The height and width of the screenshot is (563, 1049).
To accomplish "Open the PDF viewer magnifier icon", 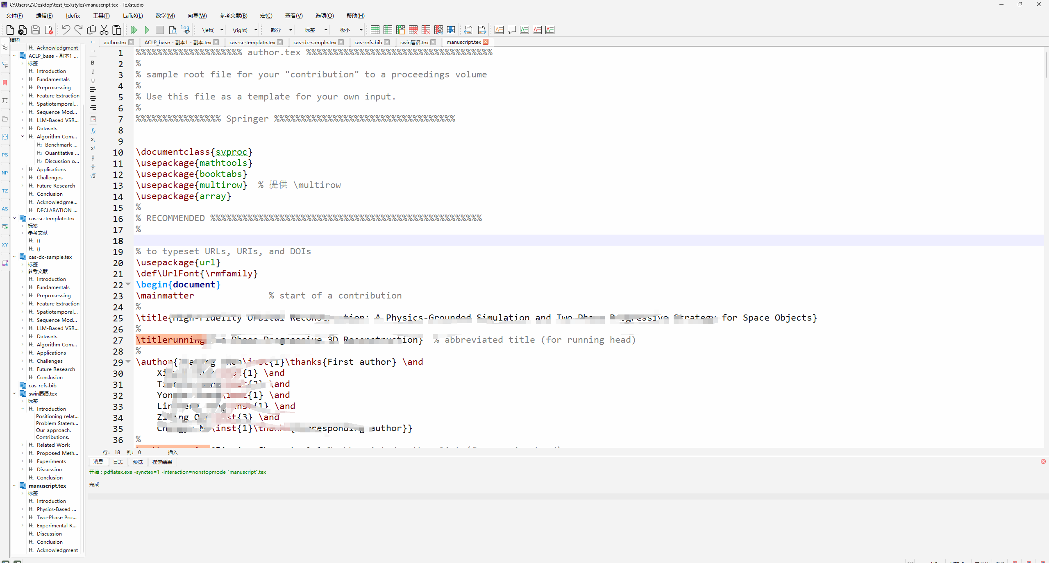I will (173, 30).
